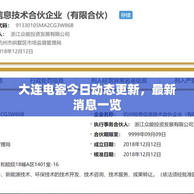Click the 消息一览 banner subtitle
The width and height of the screenshot is (194, 194).
point(97,105)
